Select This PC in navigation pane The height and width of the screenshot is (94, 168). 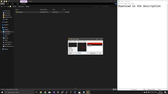coord(6,27)
